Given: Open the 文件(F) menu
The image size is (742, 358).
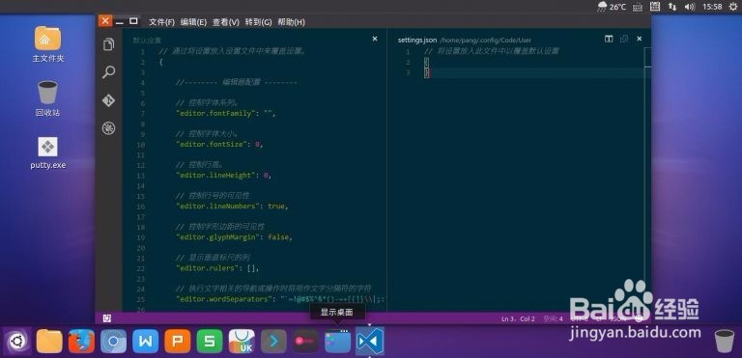Looking at the screenshot, I should click(x=162, y=22).
